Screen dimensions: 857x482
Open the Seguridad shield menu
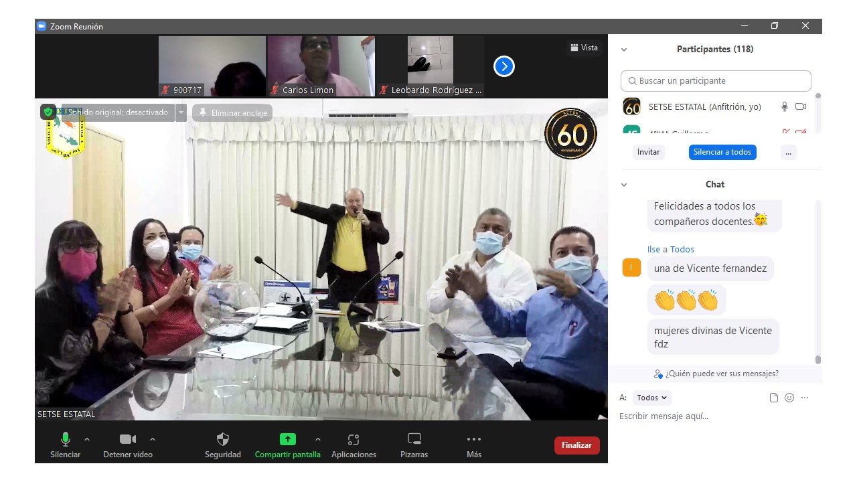tap(223, 445)
